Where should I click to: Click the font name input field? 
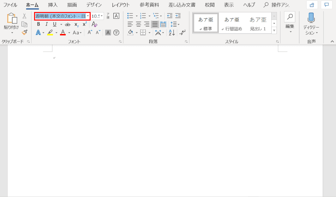61,16
